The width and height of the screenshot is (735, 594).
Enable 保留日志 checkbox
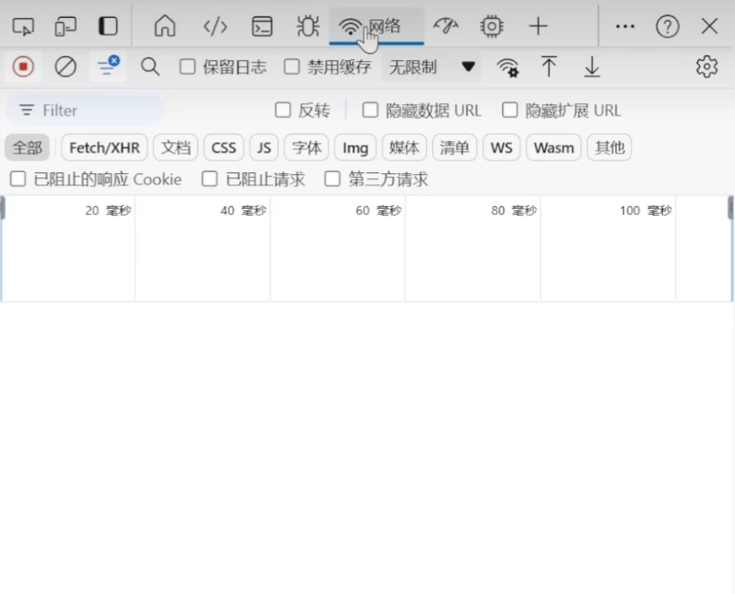click(x=187, y=66)
